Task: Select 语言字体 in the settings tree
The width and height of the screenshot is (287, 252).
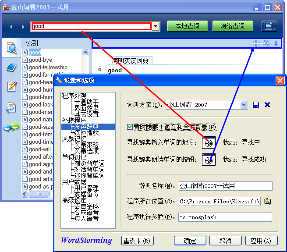Action: click(86, 206)
